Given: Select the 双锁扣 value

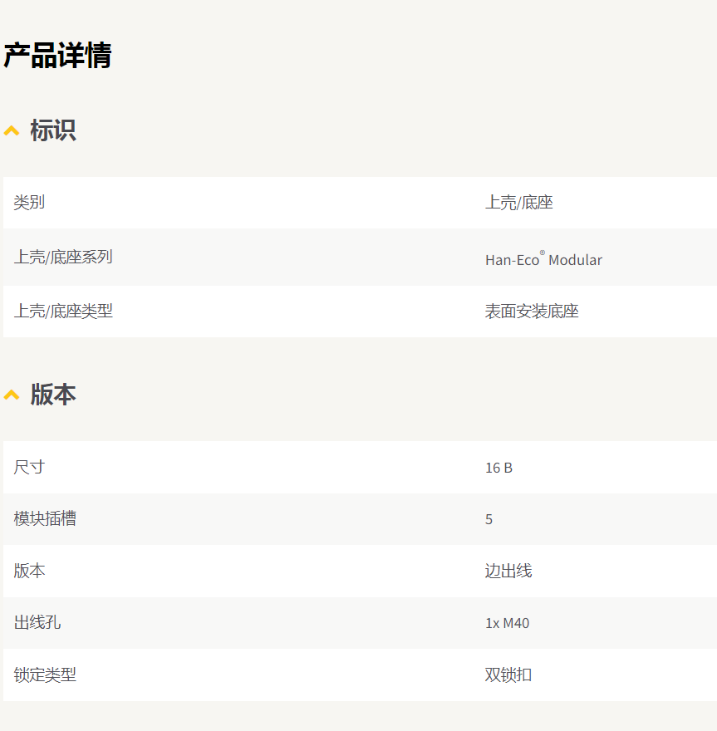Looking at the screenshot, I should pyautogui.click(x=508, y=675).
